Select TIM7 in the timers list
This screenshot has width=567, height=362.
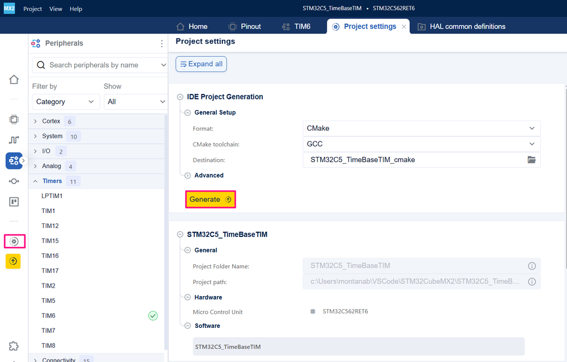48,331
